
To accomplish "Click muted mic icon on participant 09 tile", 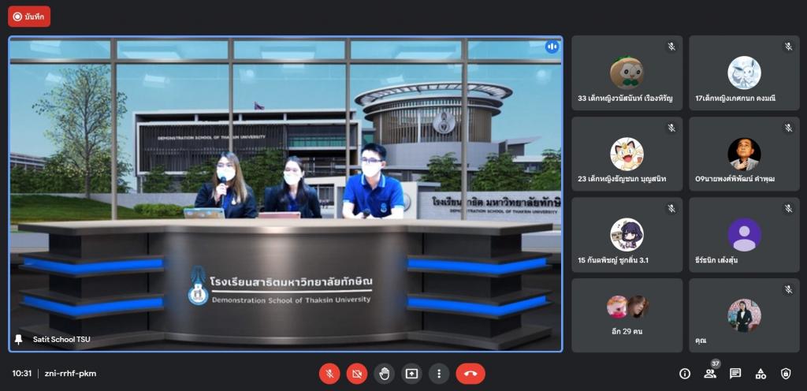I will (x=788, y=128).
